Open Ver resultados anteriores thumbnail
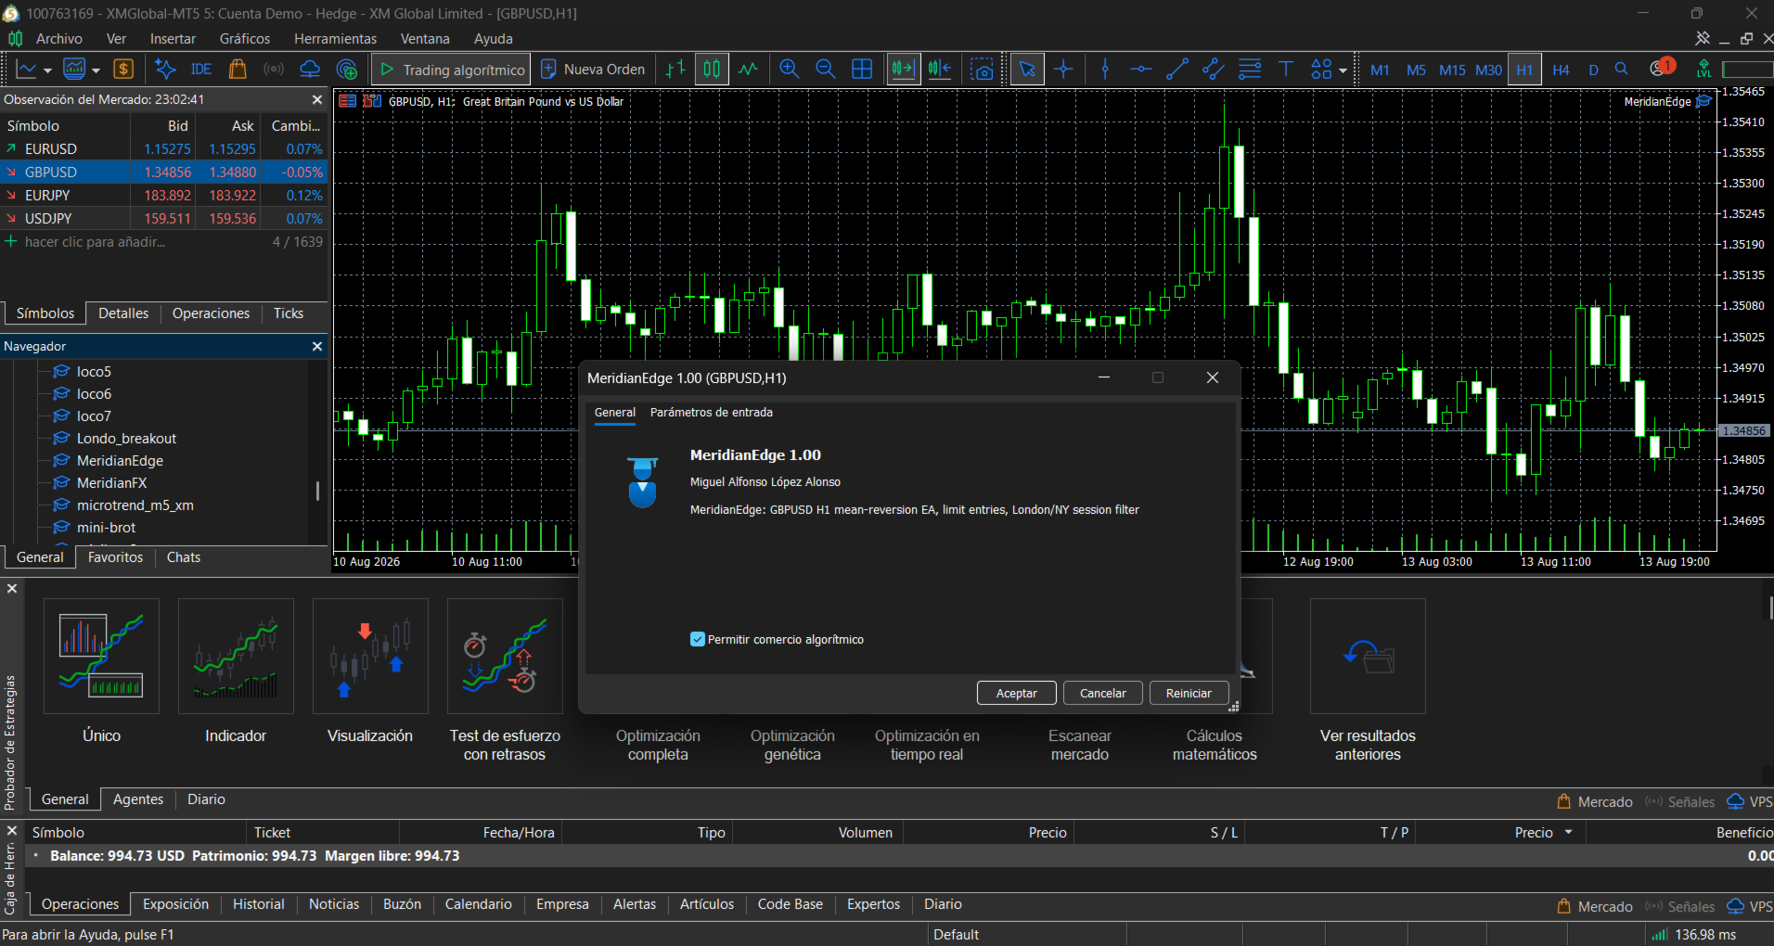Image resolution: width=1774 pixels, height=946 pixels. click(x=1368, y=656)
